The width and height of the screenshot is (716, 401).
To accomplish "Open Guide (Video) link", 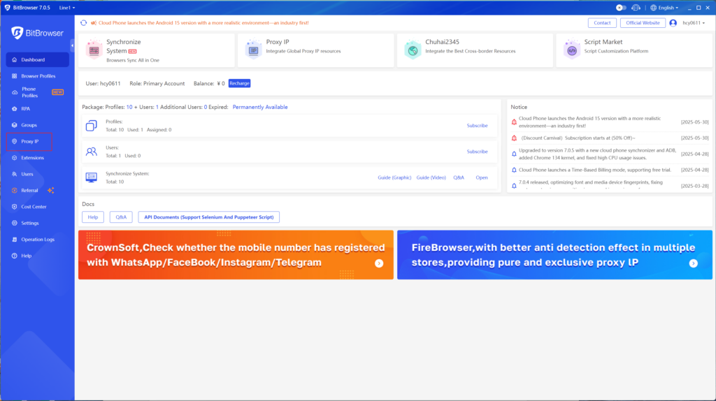I will click(431, 177).
